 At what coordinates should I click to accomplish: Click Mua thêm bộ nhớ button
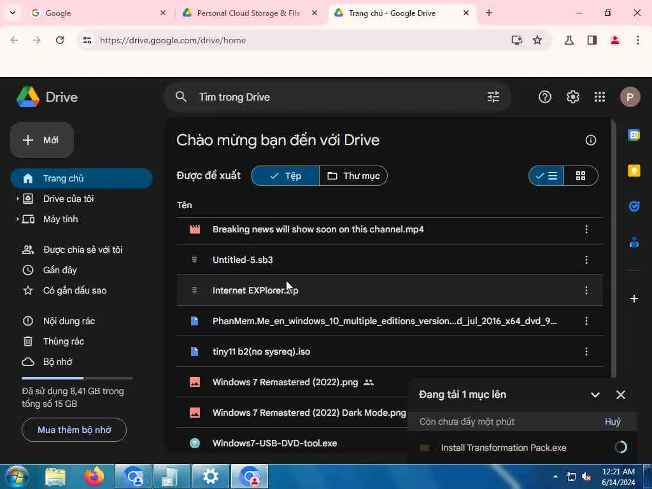pyautogui.click(x=74, y=430)
